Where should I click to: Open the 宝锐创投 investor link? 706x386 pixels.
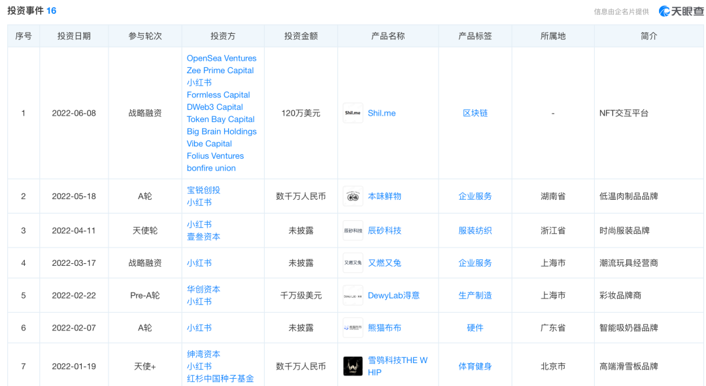coord(203,190)
